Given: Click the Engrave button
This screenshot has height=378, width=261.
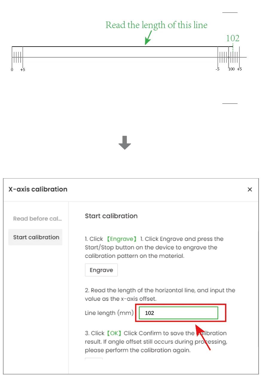Looking at the screenshot, I should coord(101,270).
